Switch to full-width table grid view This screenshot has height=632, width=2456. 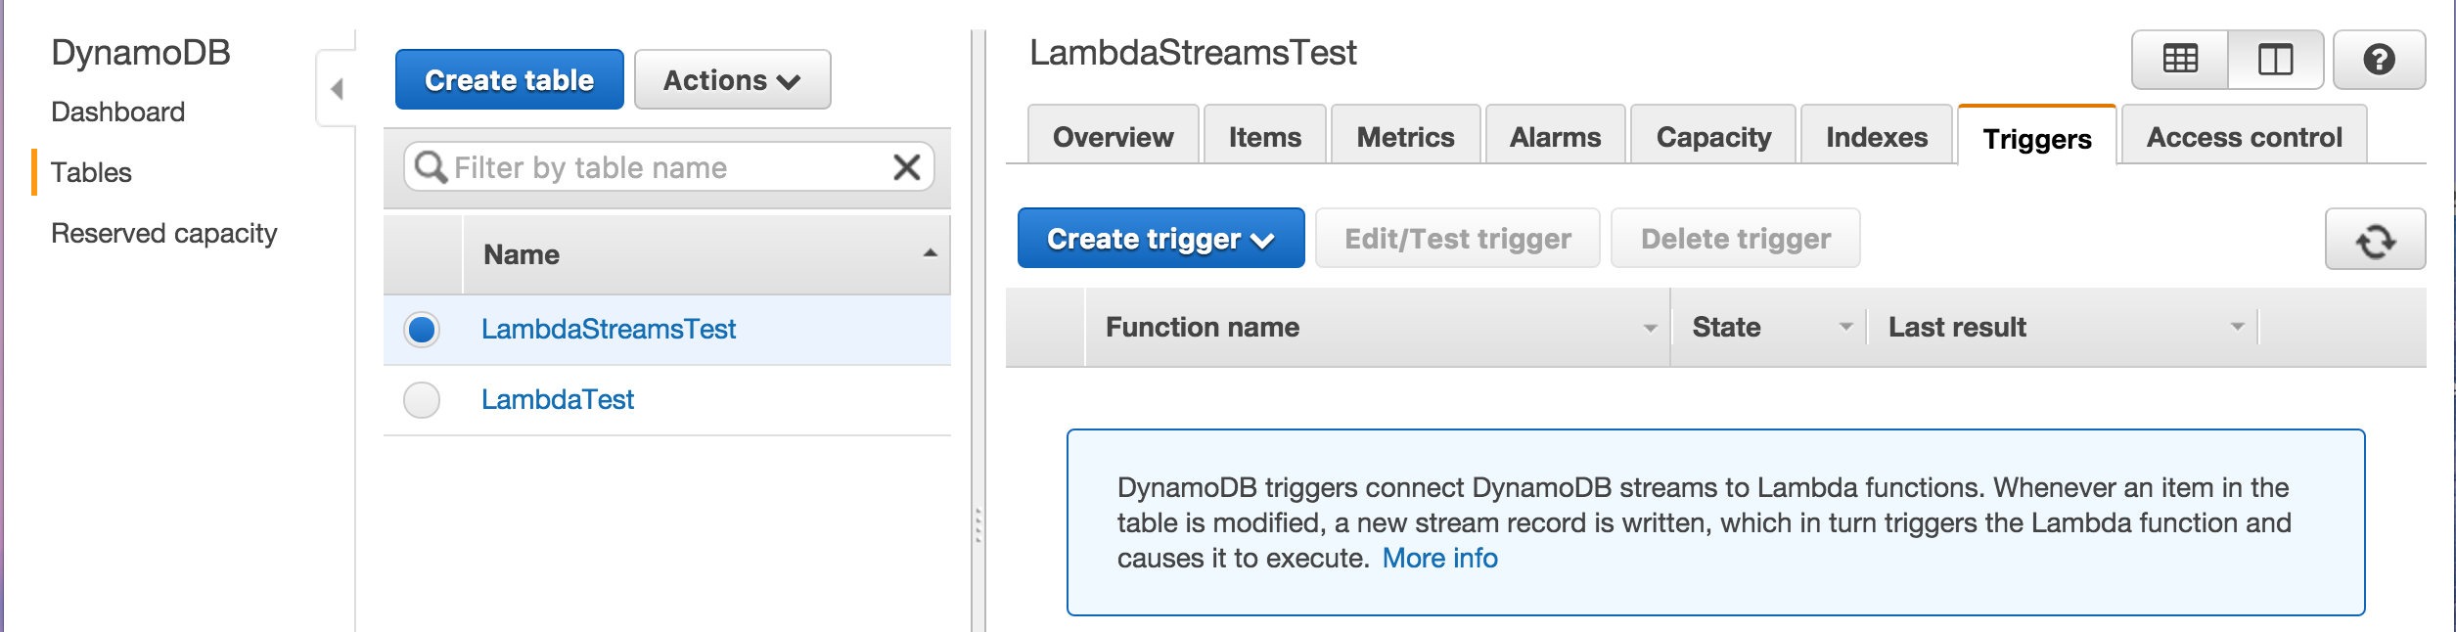tap(2180, 60)
